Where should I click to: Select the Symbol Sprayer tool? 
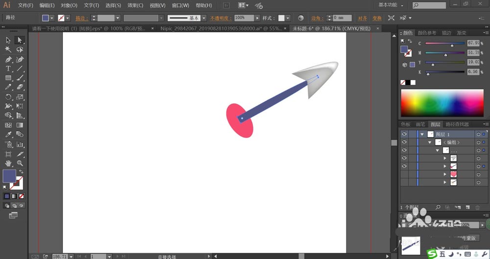(8, 144)
